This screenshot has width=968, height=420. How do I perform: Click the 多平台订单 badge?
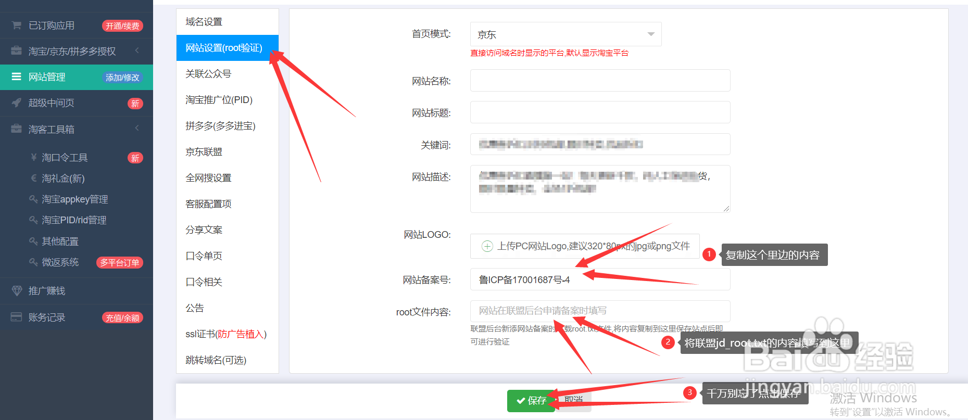coord(120,263)
